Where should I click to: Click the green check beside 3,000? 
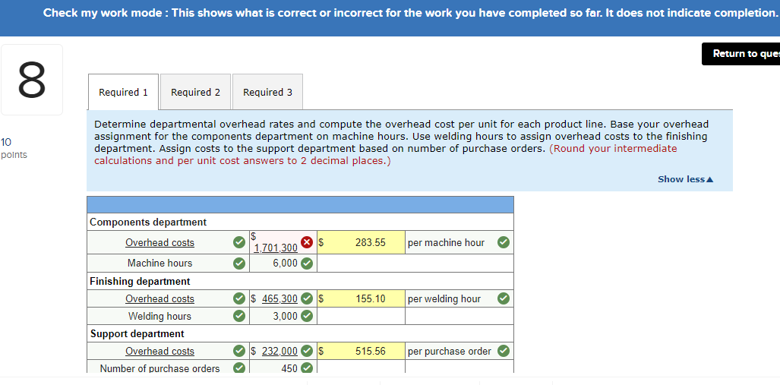coord(307,317)
